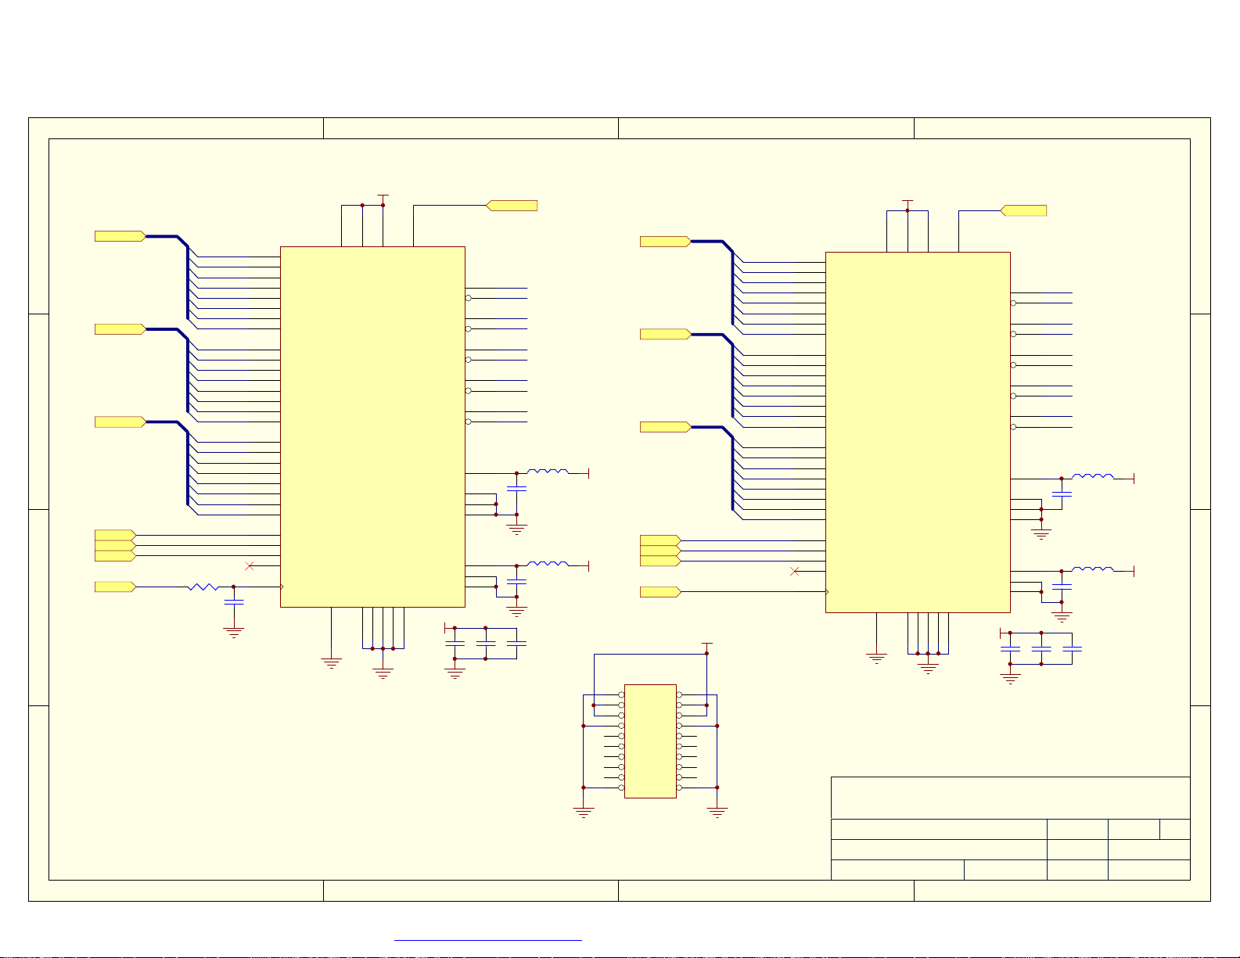Select the power symbol above the small header component
Image resolution: width=1240 pixels, height=958 pixels.
[x=706, y=648]
